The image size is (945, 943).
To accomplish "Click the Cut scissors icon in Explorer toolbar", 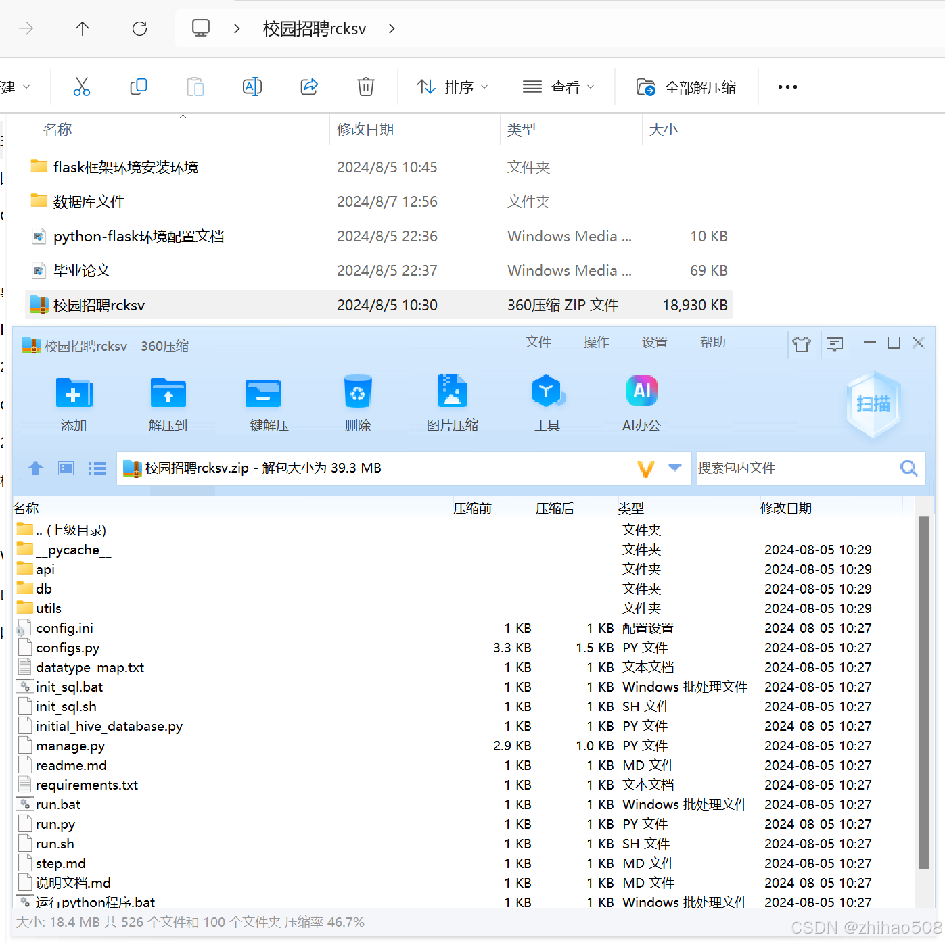I will point(82,87).
